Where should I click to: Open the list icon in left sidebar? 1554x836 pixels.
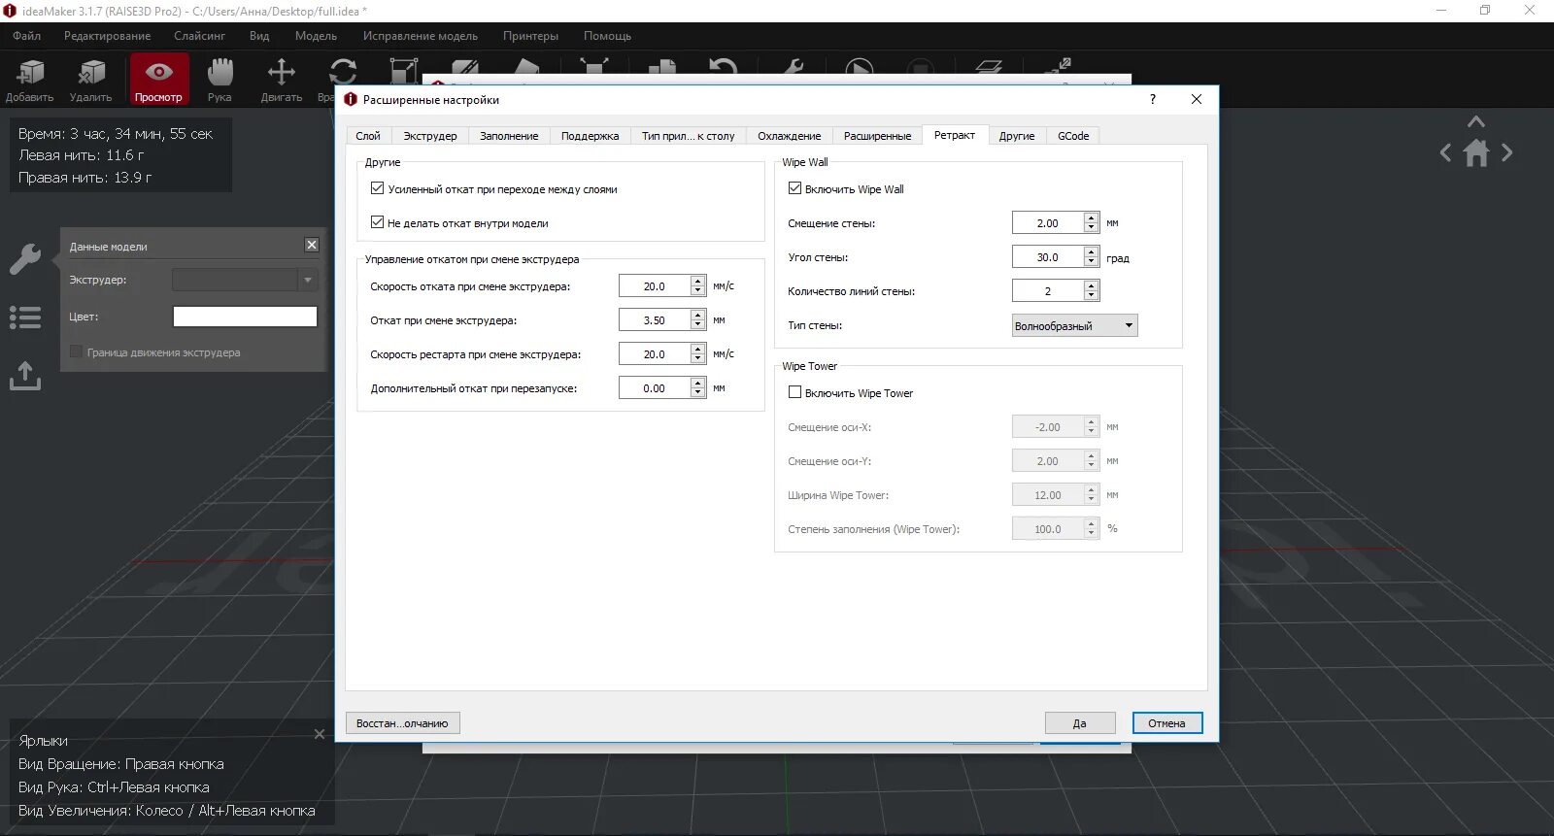(25, 318)
